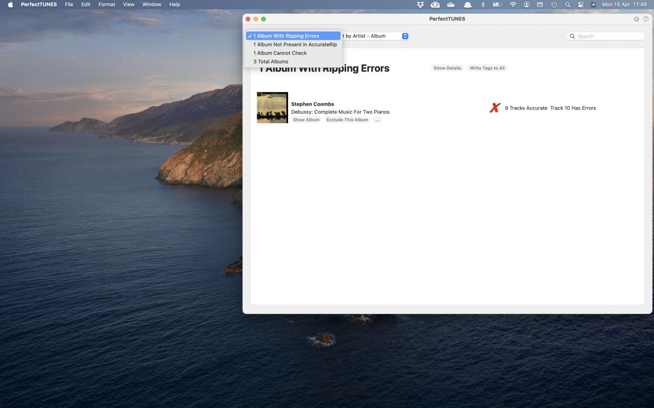Open Control Center from menu bar
654x408 pixels.
580,4
